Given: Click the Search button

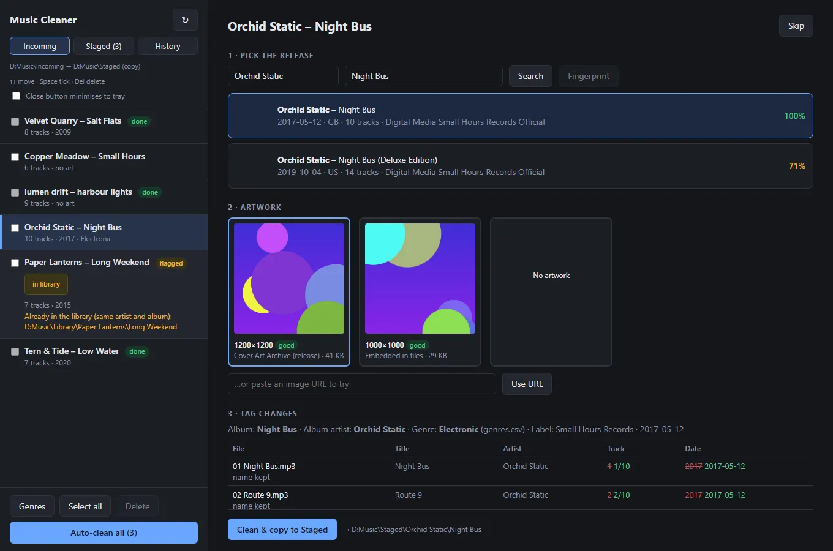Looking at the screenshot, I should pos(530,76).
